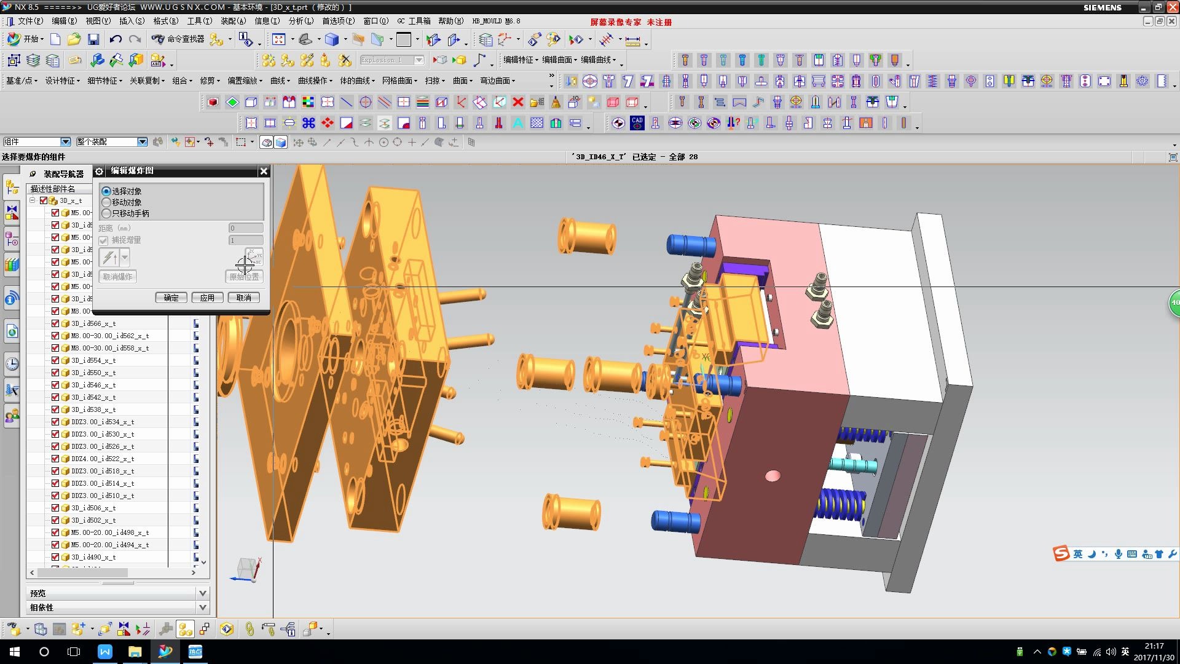Click the red X delete icon in toolbar

tap(518, 102)
